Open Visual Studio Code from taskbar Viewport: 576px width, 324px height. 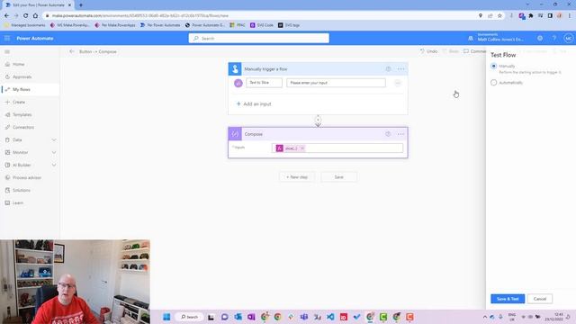click(x=330, y=317)
